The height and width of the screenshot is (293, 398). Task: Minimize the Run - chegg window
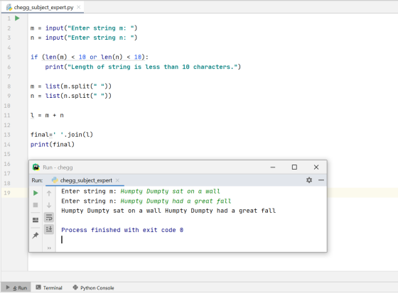[273, 167]
